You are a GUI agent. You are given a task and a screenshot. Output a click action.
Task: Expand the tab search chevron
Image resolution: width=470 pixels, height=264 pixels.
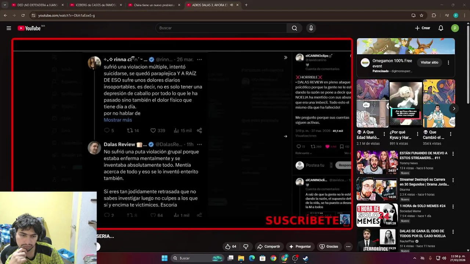[5, 5]
